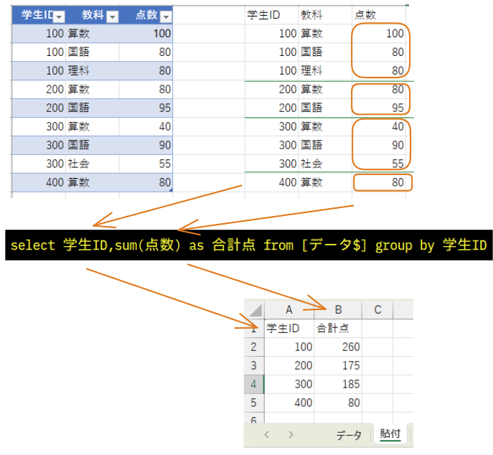The height and width of the screenshot is (455, 493).
Task: Click the previous sheet navigation arrow
Action: [x=267, y=435]
